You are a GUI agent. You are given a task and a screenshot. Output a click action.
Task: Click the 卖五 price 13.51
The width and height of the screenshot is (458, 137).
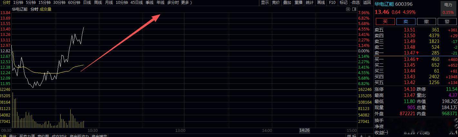(409, 30)
